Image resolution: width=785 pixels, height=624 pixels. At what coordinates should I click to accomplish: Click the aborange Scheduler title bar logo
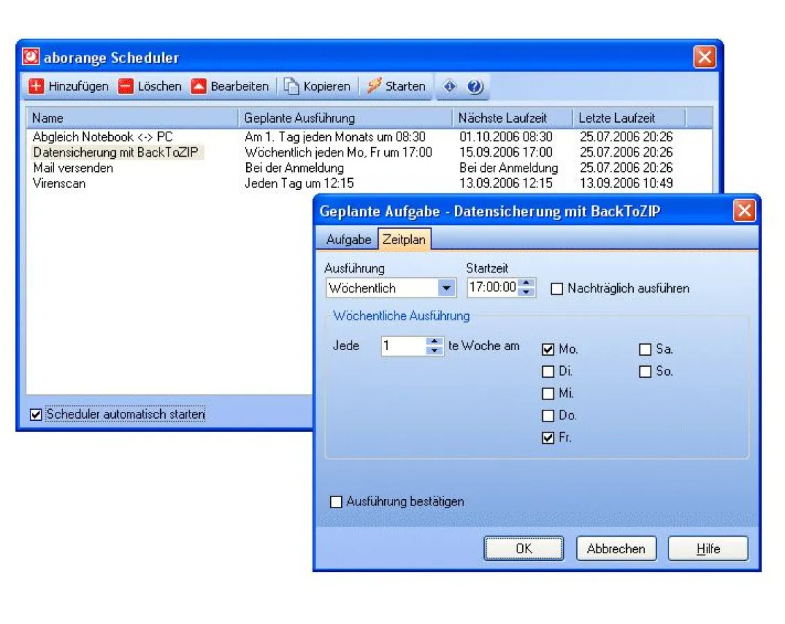point(31,57)
